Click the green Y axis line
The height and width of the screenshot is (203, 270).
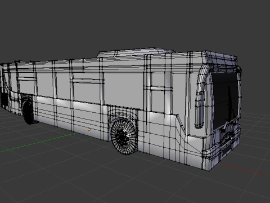tap(38, 143)
